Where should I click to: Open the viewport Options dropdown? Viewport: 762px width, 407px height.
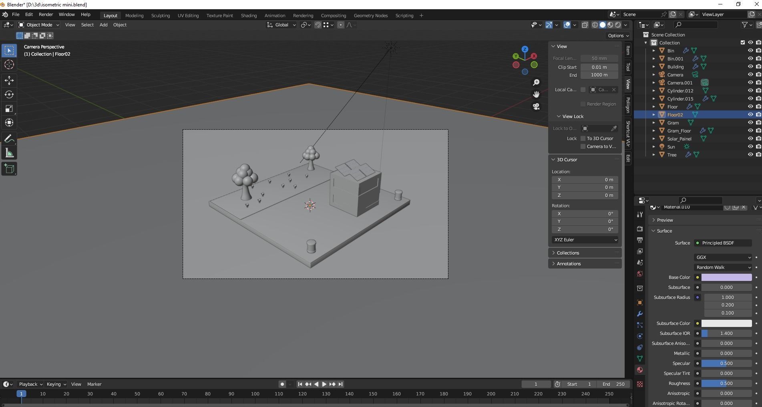click(x=618, y=36)
